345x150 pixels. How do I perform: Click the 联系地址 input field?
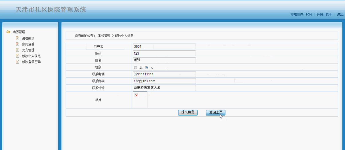coord(164,88)
